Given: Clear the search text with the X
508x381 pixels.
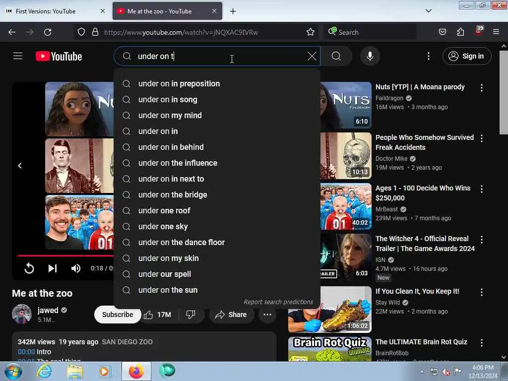Looking at the screenshot, I should (312, 56).
